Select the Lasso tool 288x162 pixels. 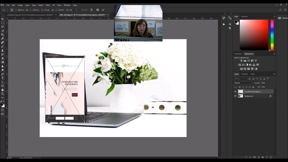coord(2,27)
